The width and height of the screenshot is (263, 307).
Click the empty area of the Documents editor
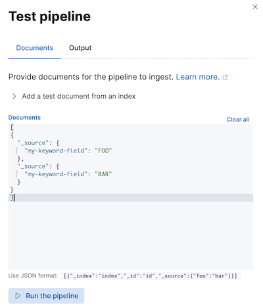pos(131,235)
